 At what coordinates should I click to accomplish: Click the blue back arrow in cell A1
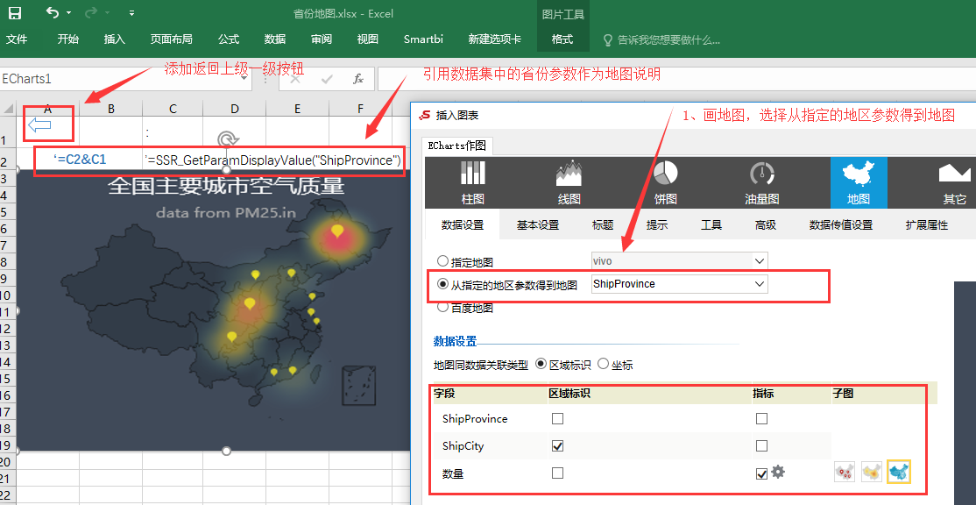[x=39, y=125]
